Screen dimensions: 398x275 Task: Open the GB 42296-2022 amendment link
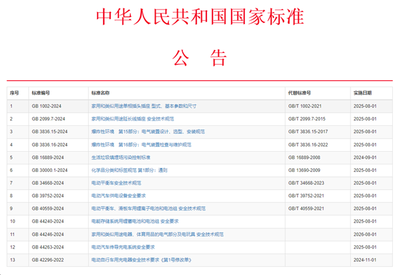point(142,260)
